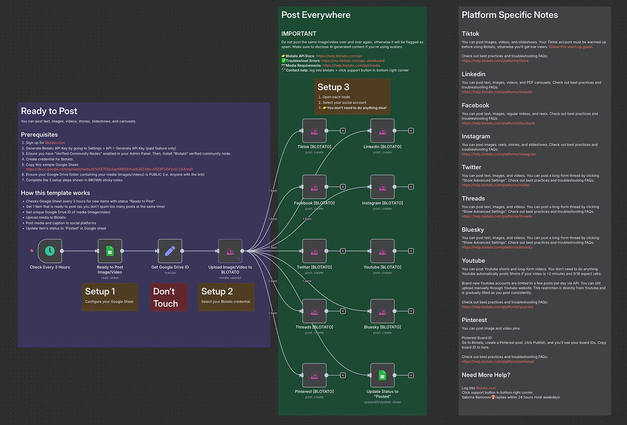The height and width of the screenshot is (425, 627).
Task: Click the Bluesky heading in Platform Specific Notes
Action: click(473, 230)
